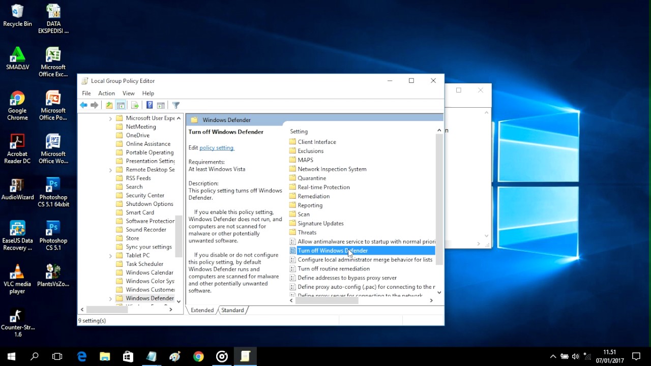Open Microsoft Office Word desktop icon
651x366 pixels.
(53, 149)
